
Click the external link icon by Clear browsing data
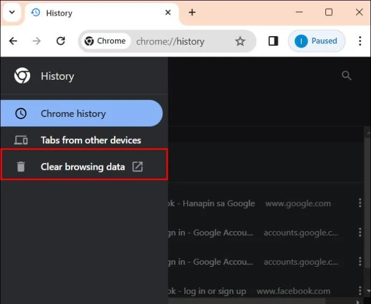coord(138,167)
